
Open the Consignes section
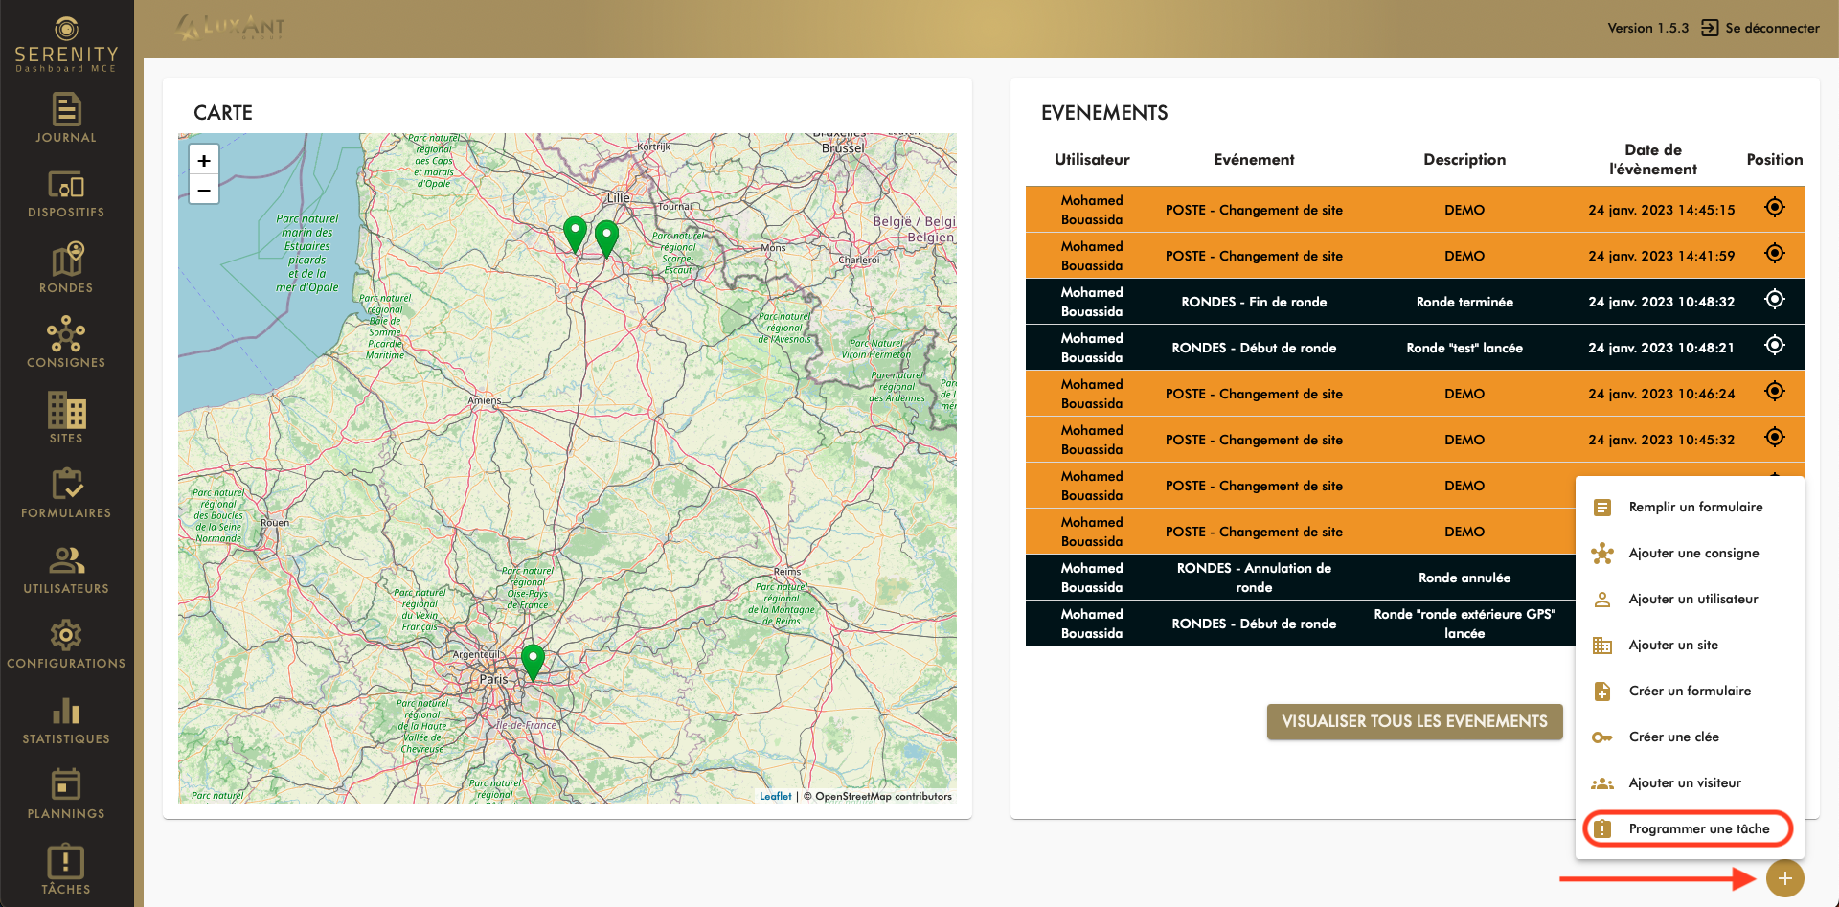tap(66, 343)
